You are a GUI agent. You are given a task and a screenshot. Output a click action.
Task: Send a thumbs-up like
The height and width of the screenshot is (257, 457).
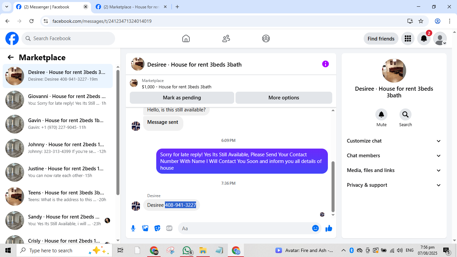point(329,228)
